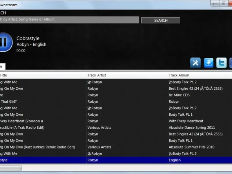Viewport: 232px width, 174px height.
Task: Select title 'That Girl?' row
Action: click(x=9, y=101)
